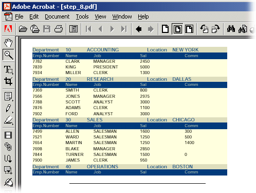Click salary value 2975
The image size is (256, 193).
click(x=145, y=96)
